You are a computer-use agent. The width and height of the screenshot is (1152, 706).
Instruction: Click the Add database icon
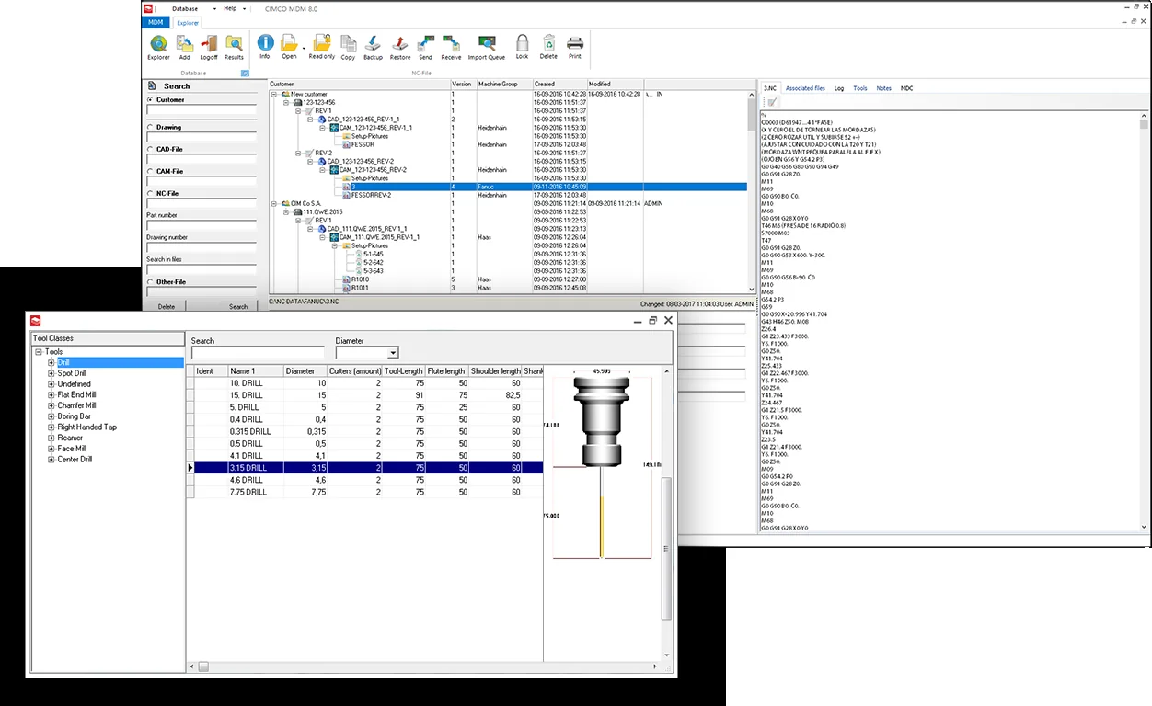[184, 48]
